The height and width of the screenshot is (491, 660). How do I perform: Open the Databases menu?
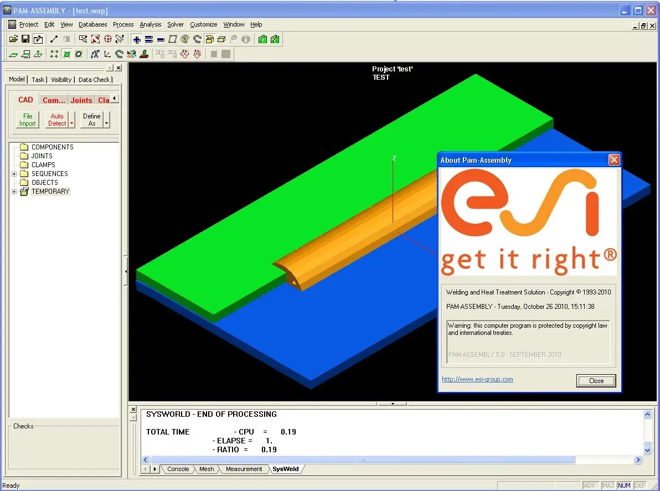click(92, 24)
